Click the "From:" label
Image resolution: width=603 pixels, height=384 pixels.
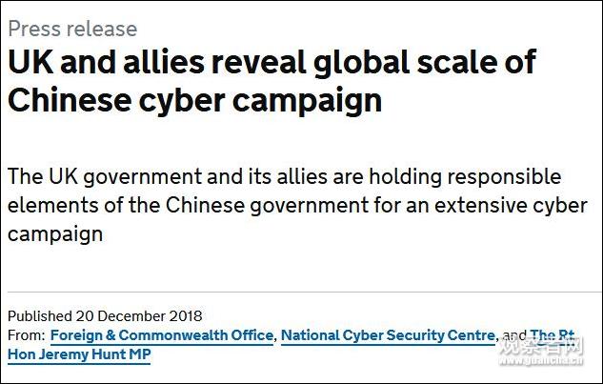[26, 335]
